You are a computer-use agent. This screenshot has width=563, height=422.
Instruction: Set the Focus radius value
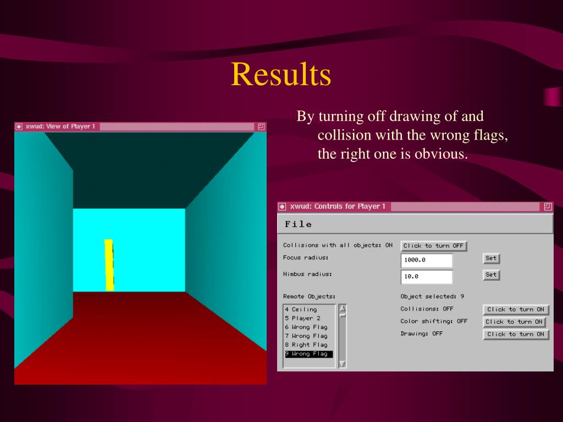[491, 258]
